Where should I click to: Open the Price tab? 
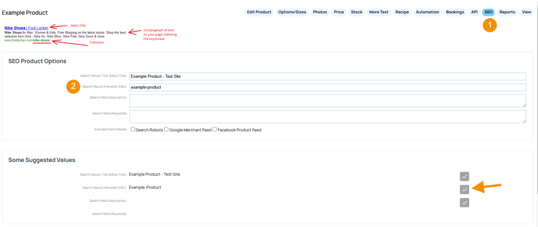click(338, 12)
